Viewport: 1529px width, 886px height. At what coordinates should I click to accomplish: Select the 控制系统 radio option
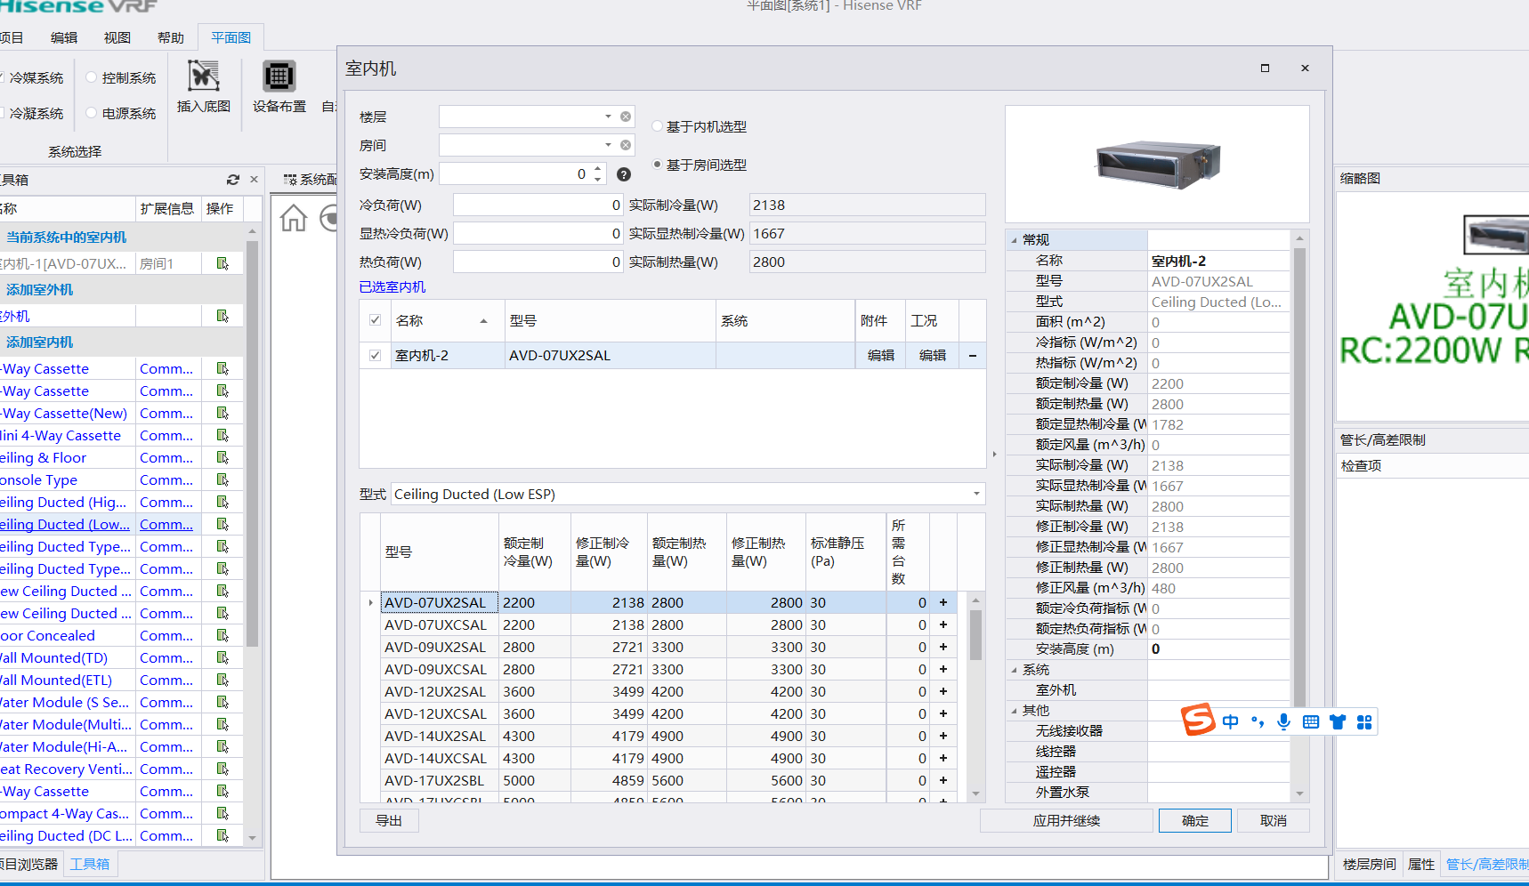pos(92,77)
